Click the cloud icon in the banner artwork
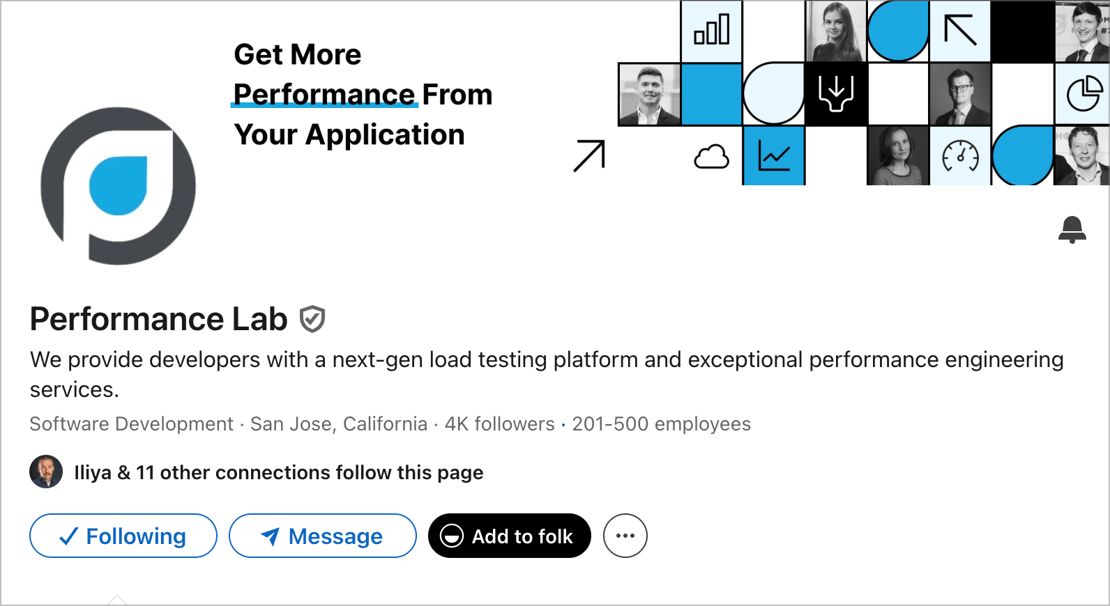 [x=712, y=157]
